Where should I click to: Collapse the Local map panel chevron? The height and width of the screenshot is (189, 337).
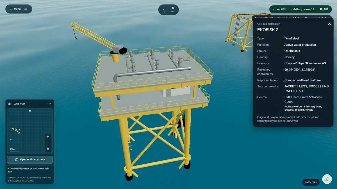50,104
